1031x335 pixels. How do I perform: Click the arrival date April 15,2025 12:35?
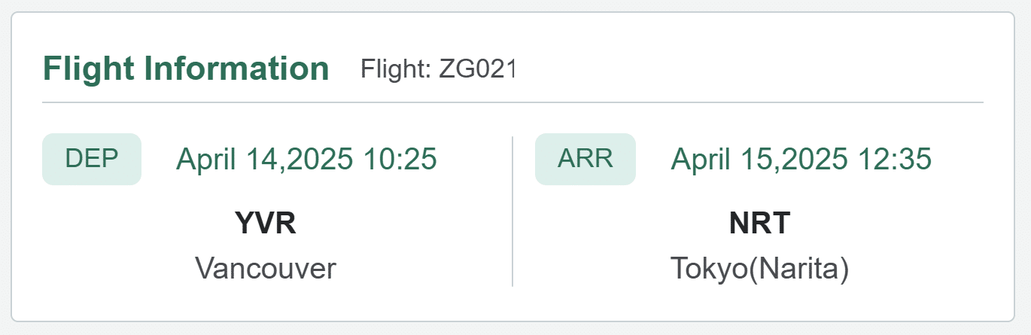coord(801,160)
